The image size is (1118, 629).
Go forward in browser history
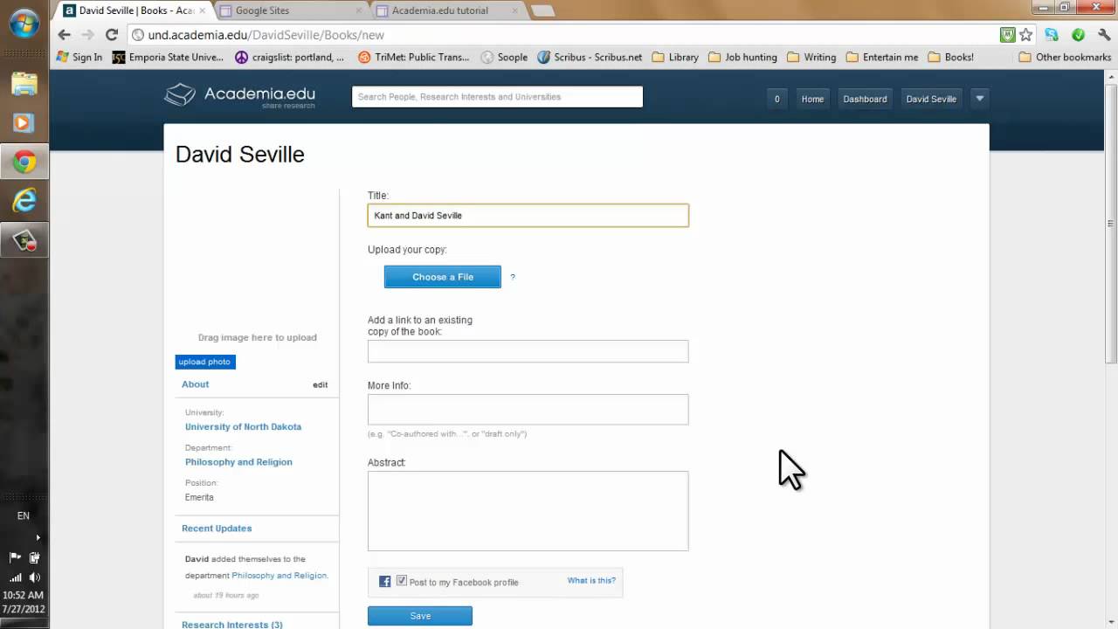pos(87,35)
